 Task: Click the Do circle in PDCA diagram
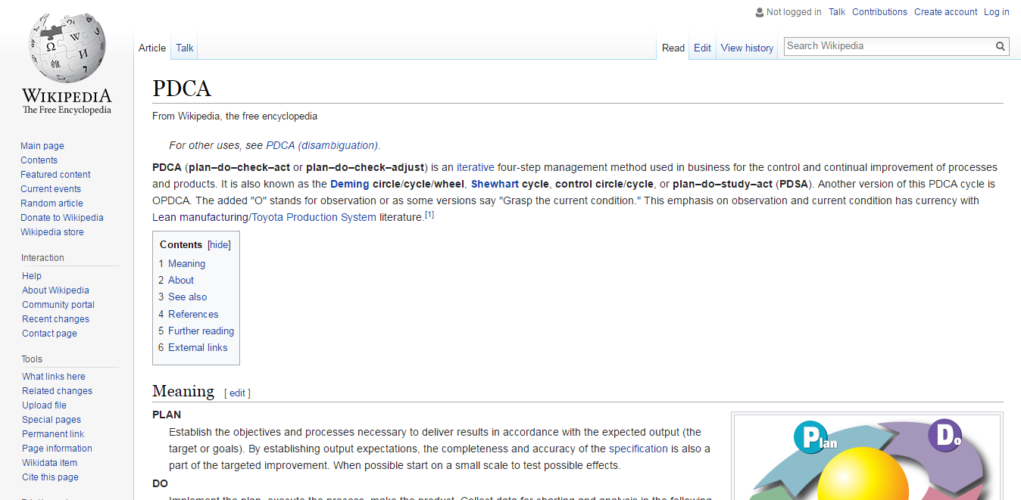coord(945,435)
